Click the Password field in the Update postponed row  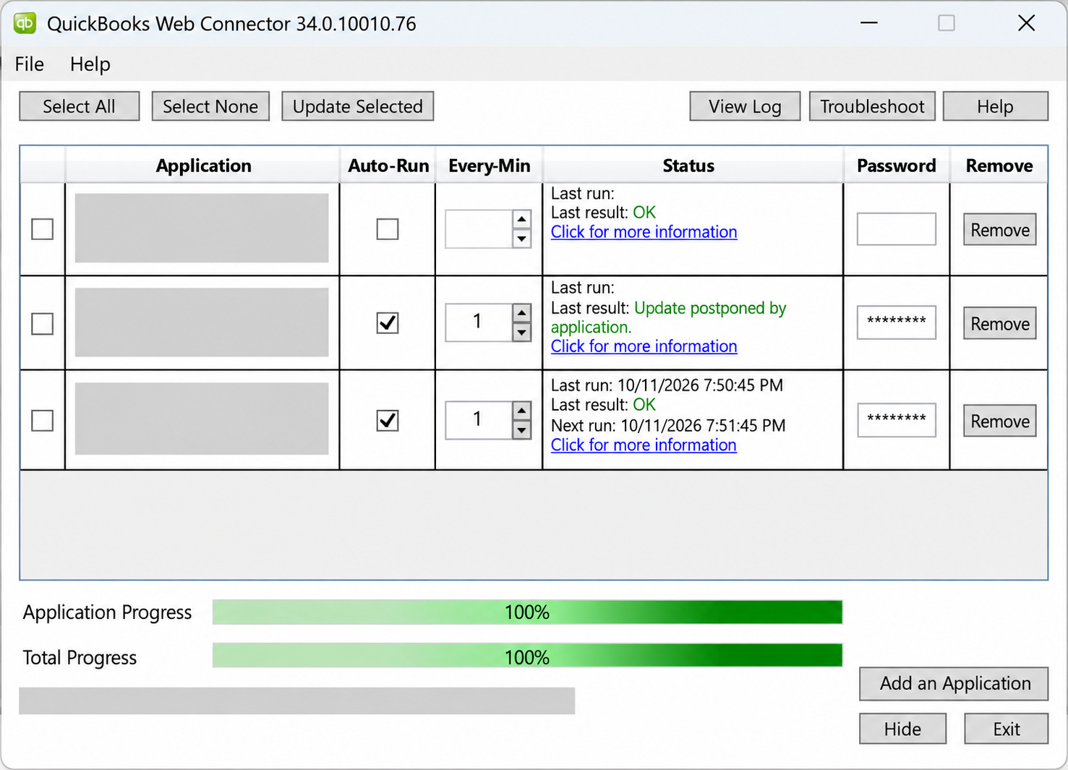pyautogui.click(x=897, y=322)
